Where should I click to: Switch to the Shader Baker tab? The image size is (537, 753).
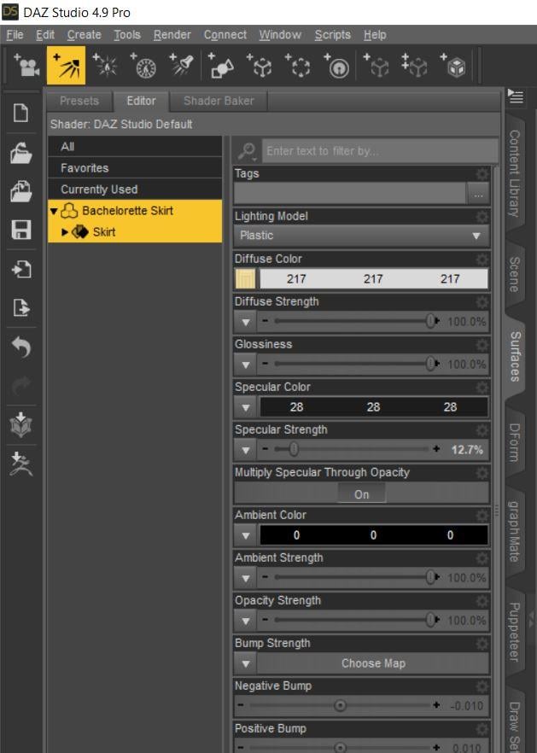[219, 101]
